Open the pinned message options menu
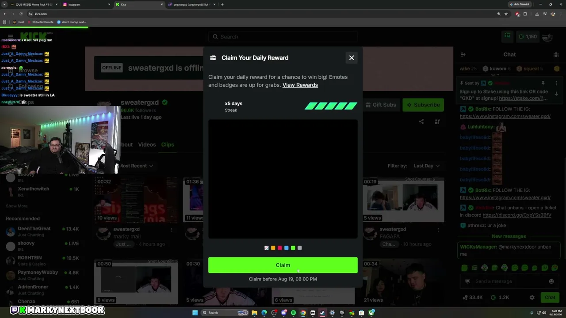The width and height of the screenshot is (566, 318). 556,83
